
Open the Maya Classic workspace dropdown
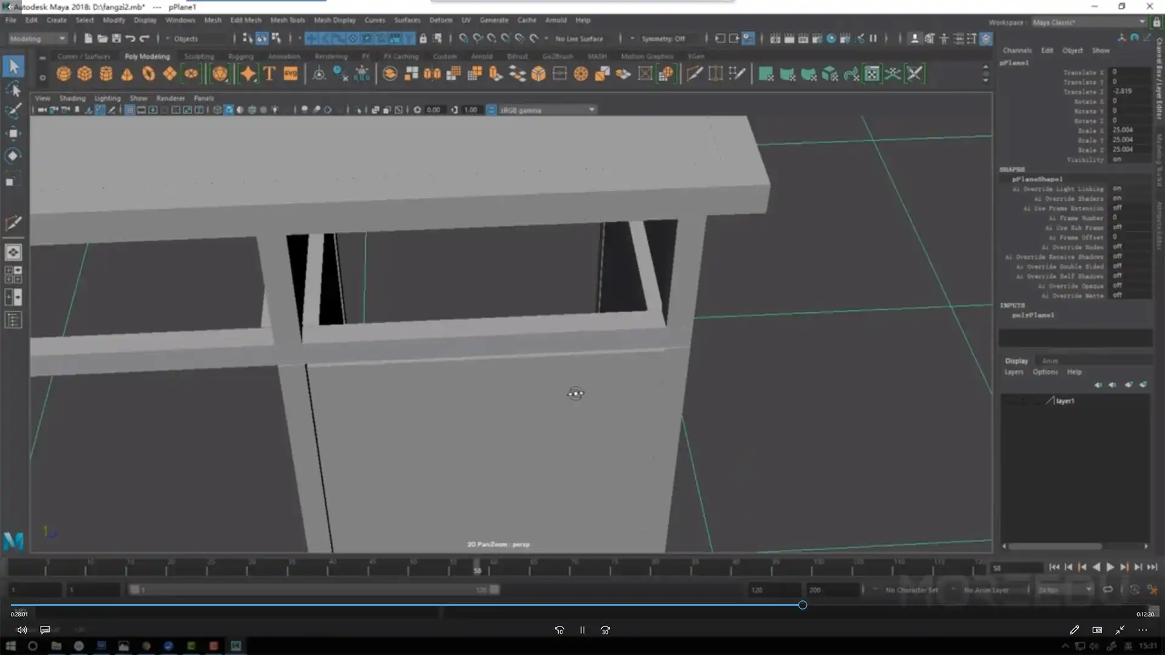[x=1087, y=22]
